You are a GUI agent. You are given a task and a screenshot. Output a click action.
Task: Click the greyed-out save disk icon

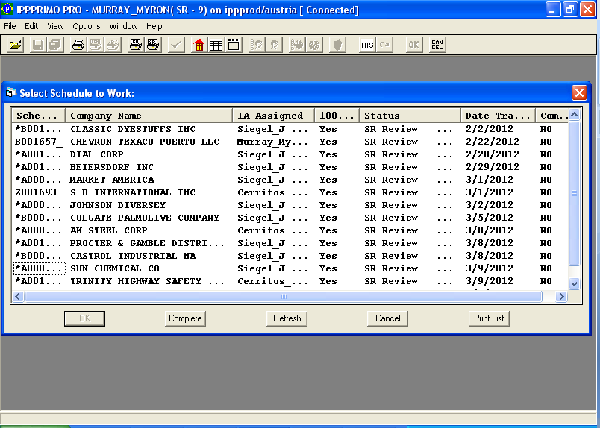(x=37, y=45)
